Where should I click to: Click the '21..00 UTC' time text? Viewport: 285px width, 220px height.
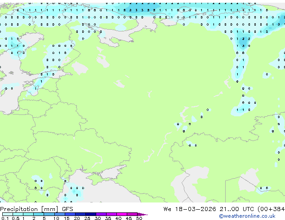point(236,209)
